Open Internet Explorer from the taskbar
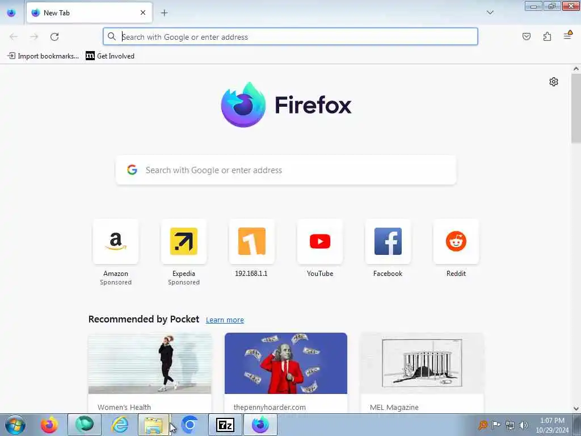This screenshot has width=581, height=436. coord(120,425)
